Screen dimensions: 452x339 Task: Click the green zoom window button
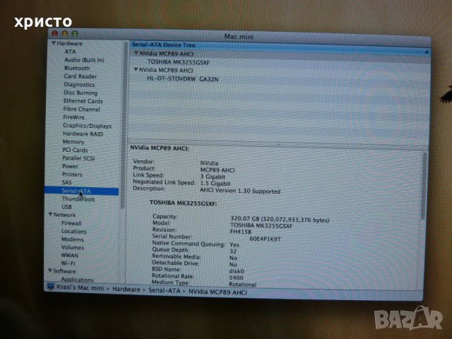point(75,34)
